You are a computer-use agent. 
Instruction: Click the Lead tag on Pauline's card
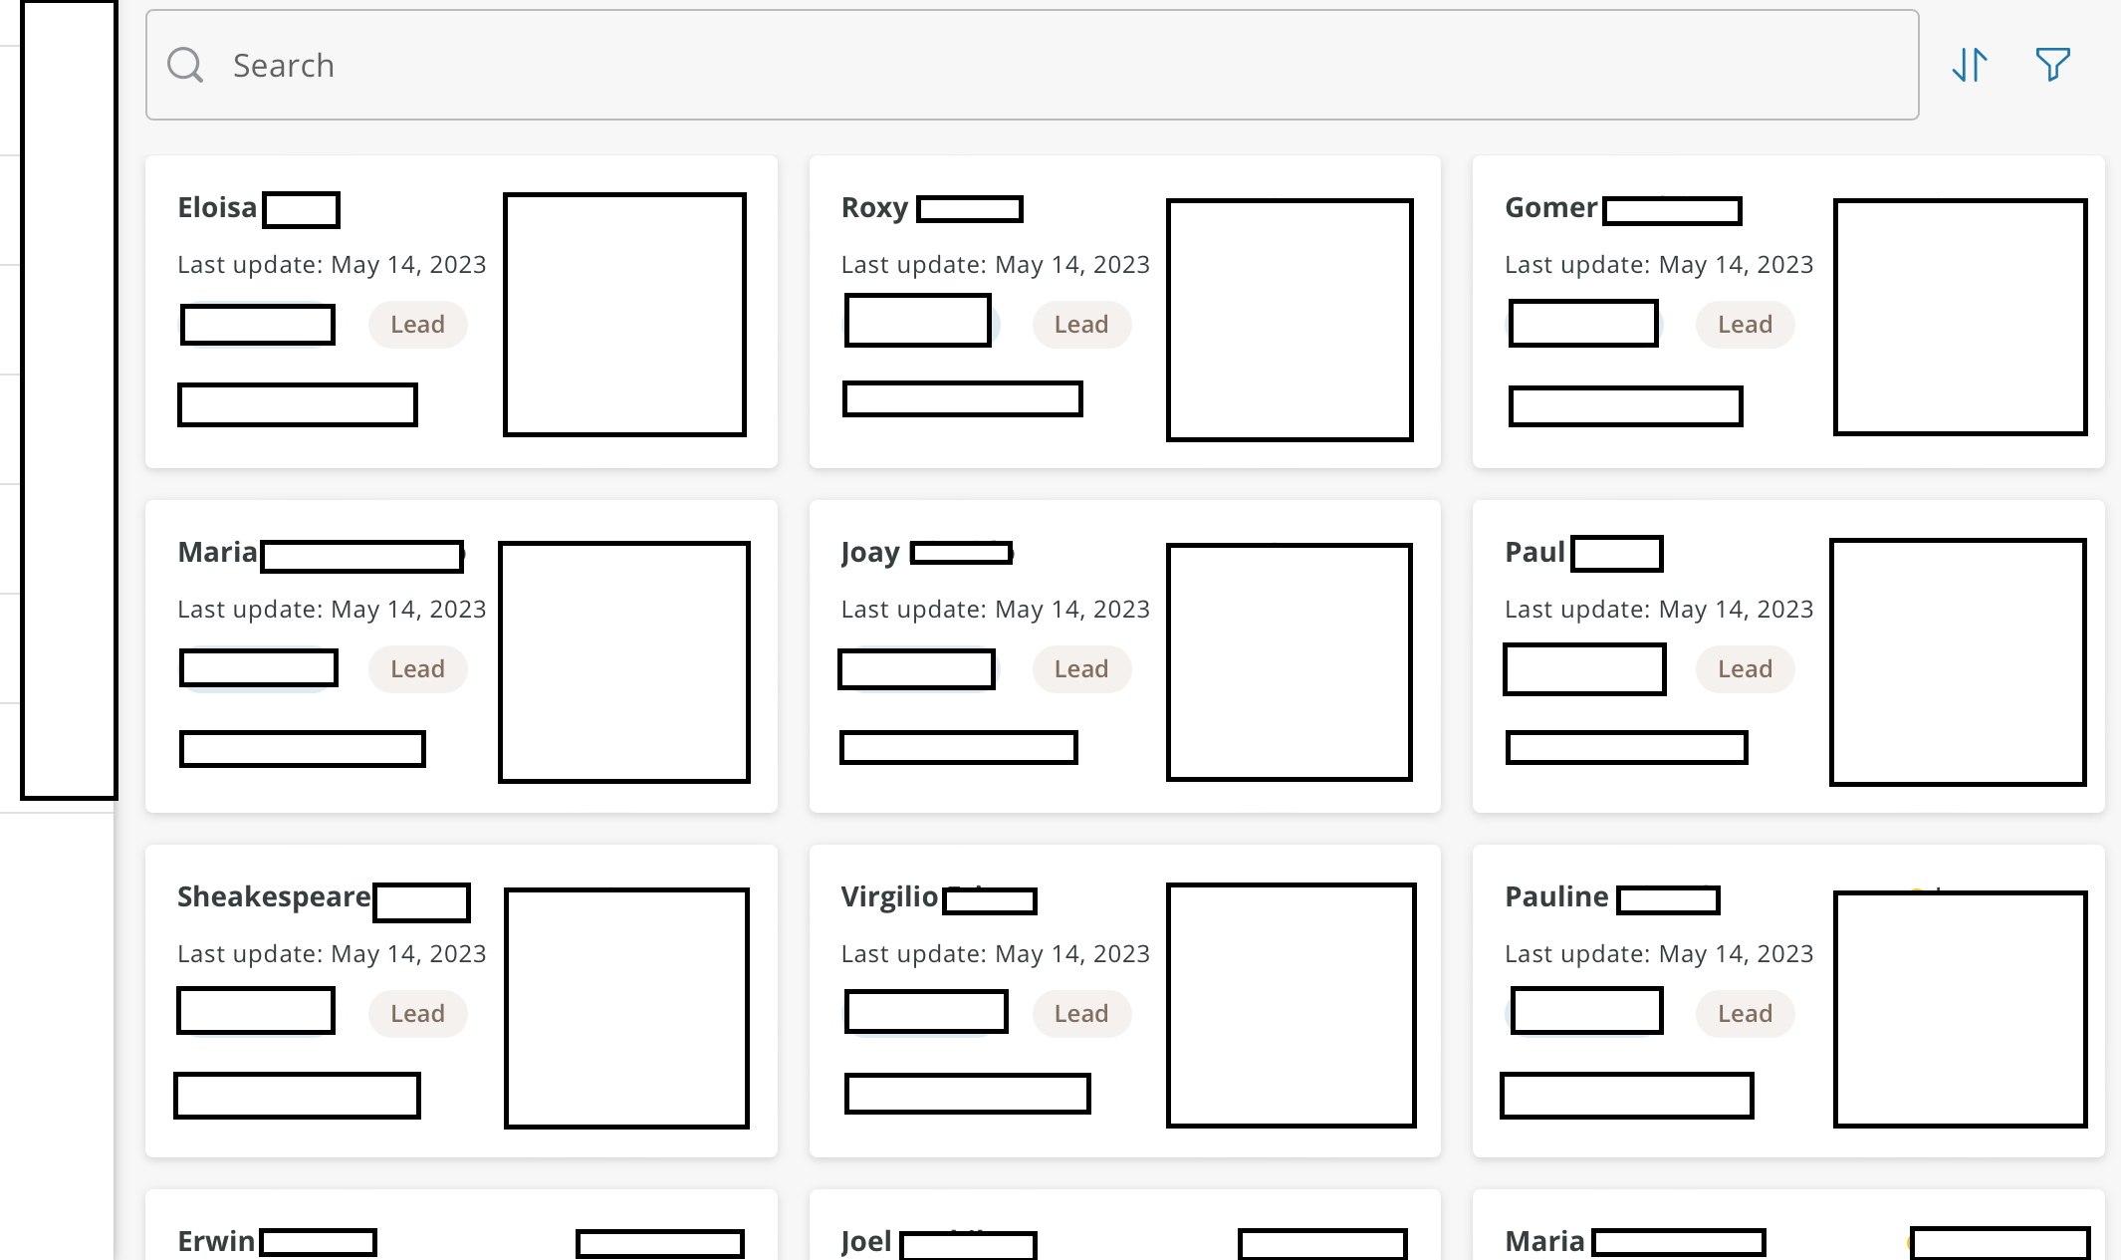[x=1745, y=1014]
